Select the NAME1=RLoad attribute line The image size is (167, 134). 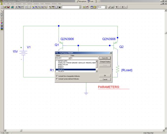tap(64, 65)
